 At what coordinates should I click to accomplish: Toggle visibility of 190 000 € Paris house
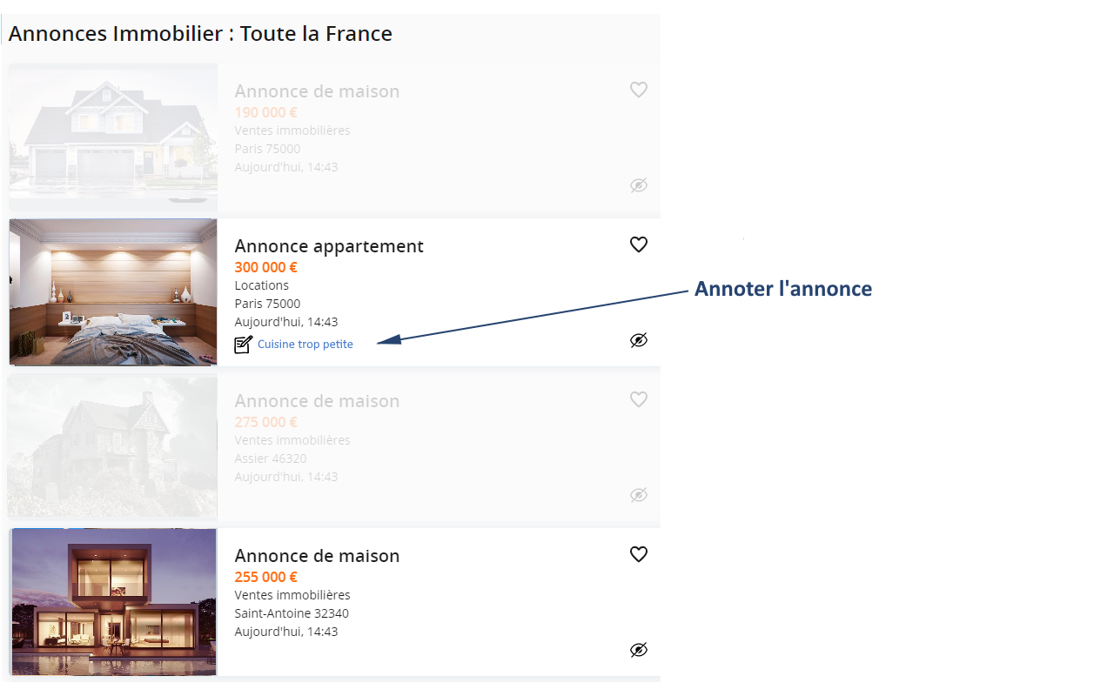(639, 185)
